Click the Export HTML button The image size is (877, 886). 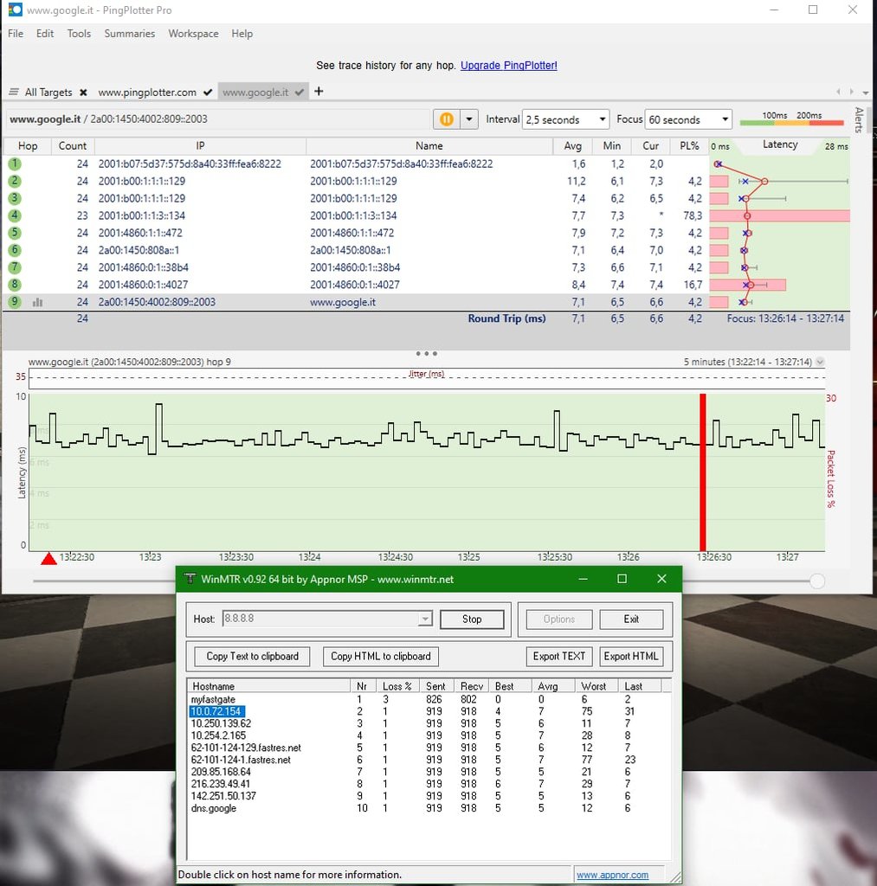pyautogui.click(x=631, y=656)
